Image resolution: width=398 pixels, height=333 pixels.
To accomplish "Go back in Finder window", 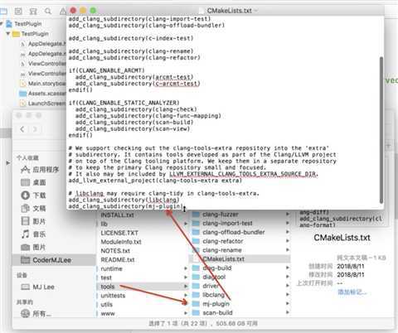I will click(x=22, y=129).
